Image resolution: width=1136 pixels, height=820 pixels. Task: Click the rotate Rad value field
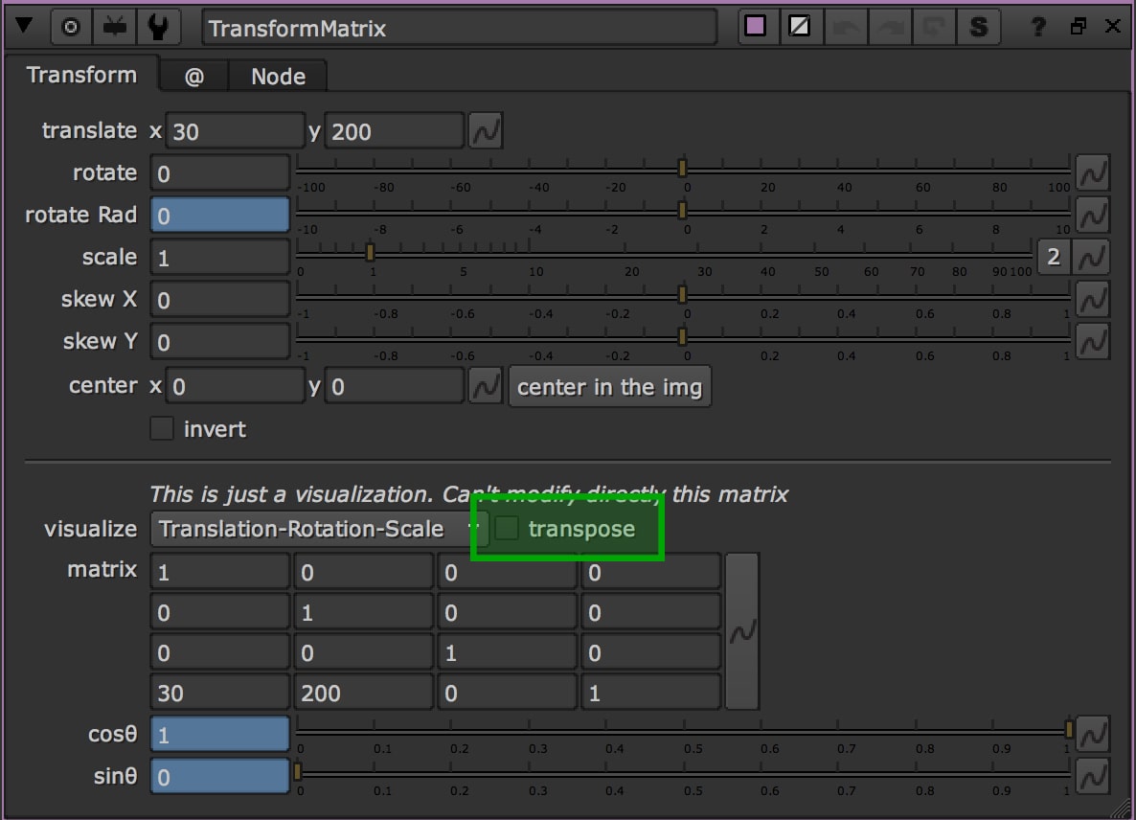(219, 216)
